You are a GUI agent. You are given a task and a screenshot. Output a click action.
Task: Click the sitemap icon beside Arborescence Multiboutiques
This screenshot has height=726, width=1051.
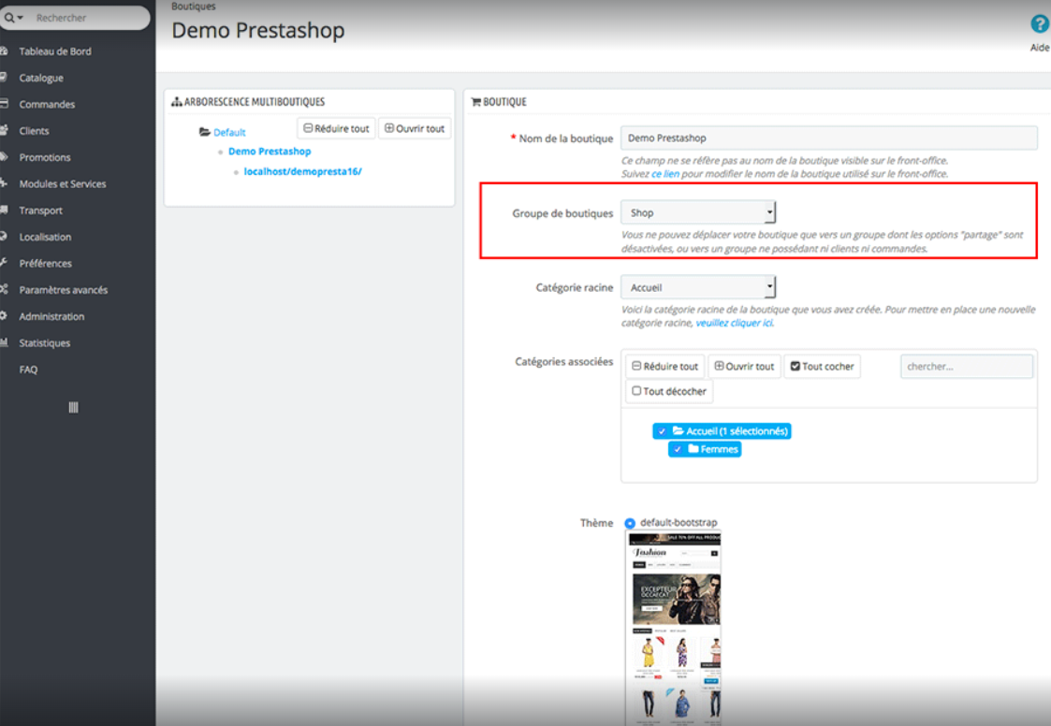coord(177,102)
